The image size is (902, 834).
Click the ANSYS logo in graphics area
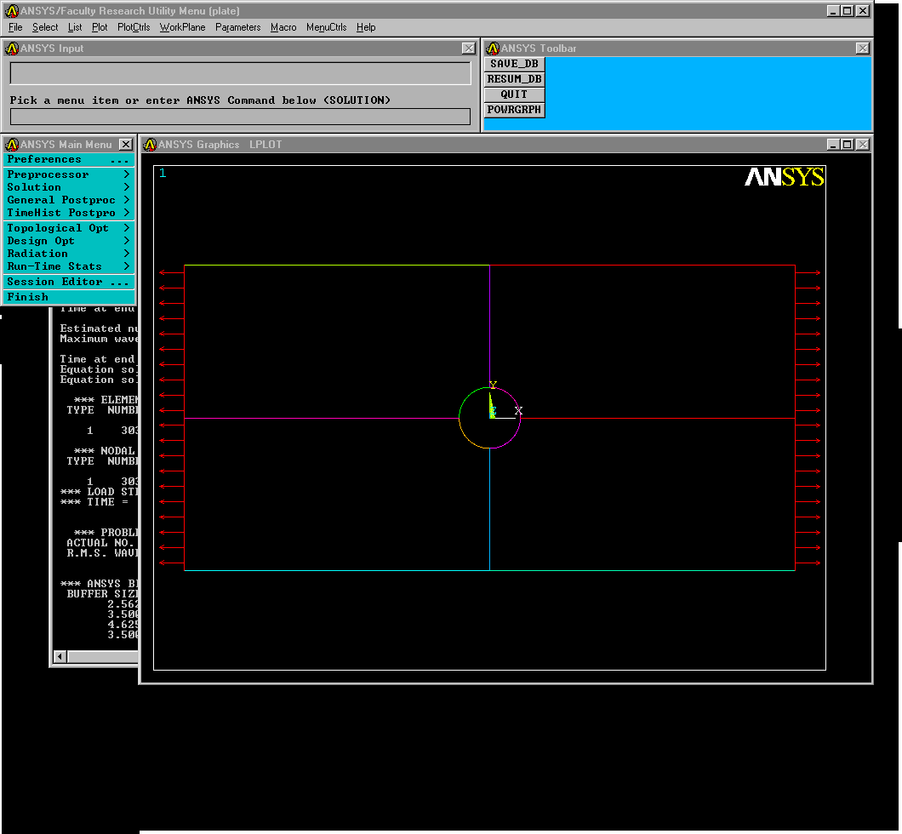(784, 176)
